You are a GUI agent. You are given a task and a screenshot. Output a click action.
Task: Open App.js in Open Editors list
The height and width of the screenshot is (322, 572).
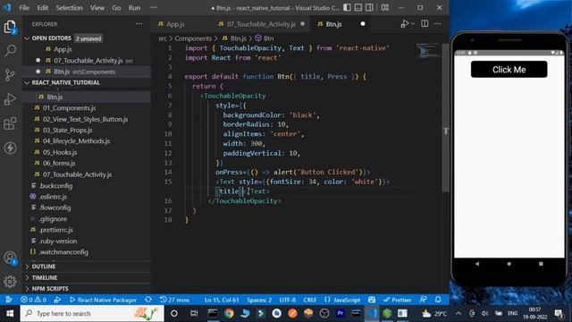pos(63,49)
